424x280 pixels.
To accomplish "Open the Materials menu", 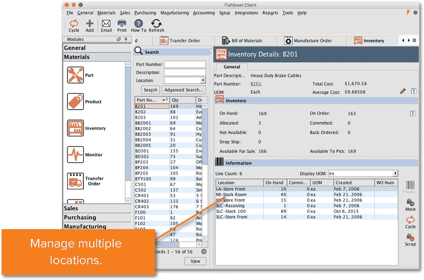I will click(x=106, y=13).
